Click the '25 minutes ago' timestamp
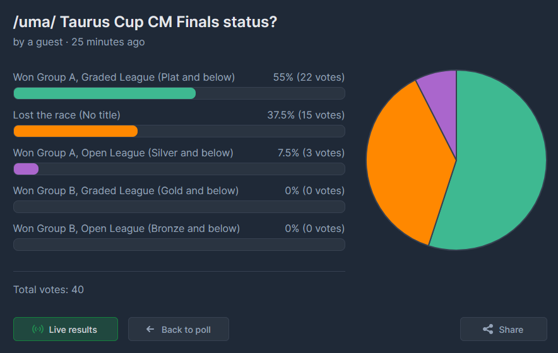 tap(108, 42)
